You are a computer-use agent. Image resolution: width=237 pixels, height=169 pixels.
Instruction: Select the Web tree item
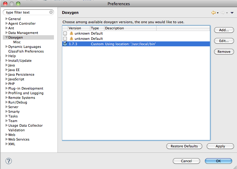coord(12,135)
